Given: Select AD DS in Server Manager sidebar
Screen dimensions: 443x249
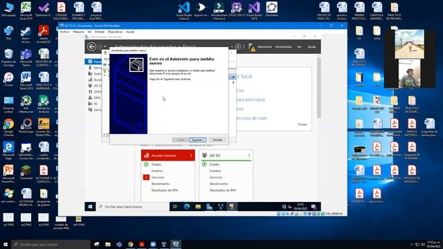Looking at the screenshot, I should [94, 86].
